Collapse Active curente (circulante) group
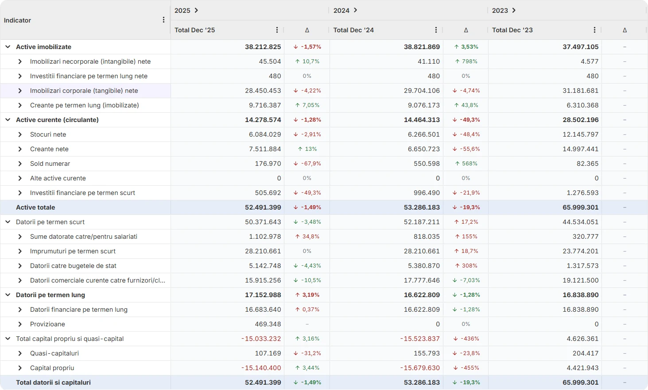 tap(8, 120)
